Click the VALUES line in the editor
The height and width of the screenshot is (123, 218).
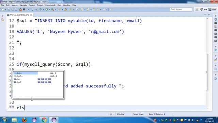[x=71, y=32]
